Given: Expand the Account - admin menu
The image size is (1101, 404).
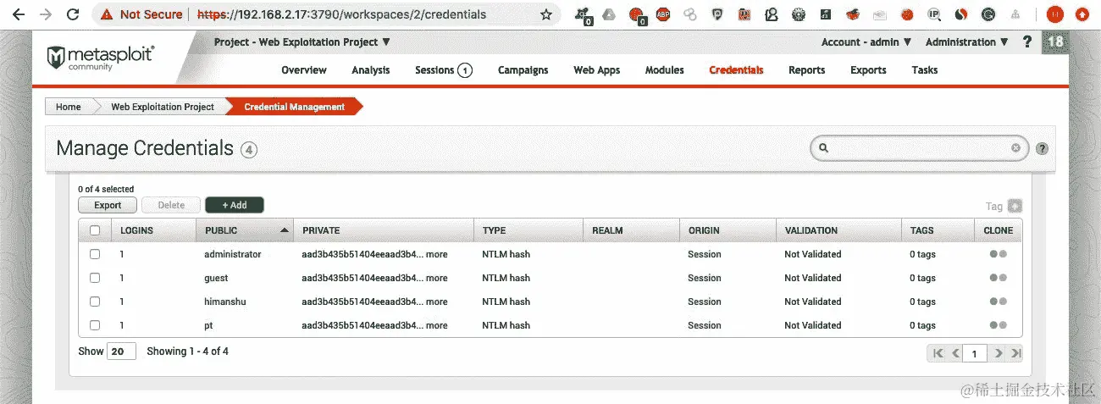Looking at the screenshot, I should (x=866, y=42).
